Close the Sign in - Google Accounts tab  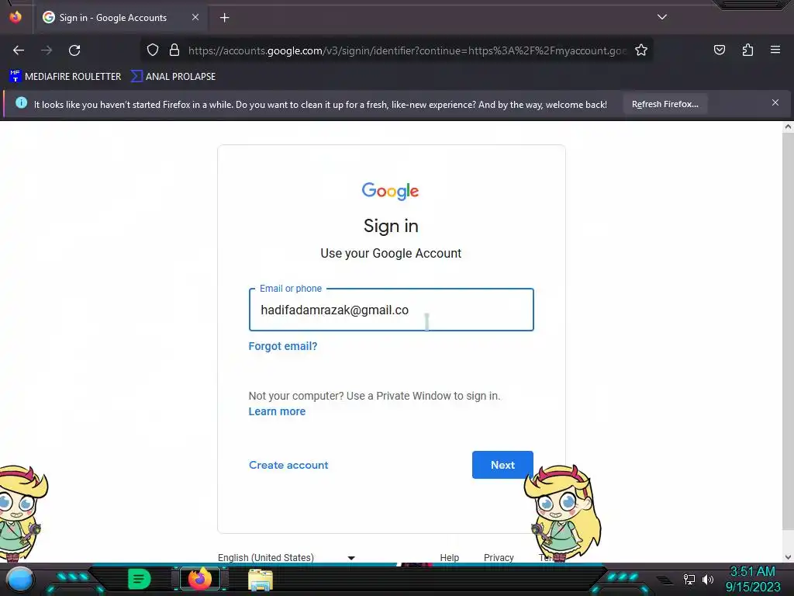click(x=195, y=17)
